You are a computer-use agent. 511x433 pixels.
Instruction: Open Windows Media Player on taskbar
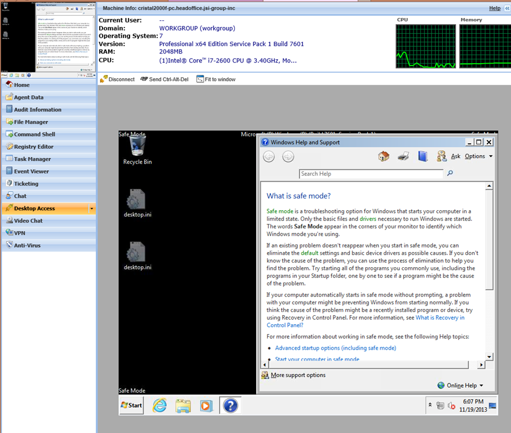pyautogui.click(x=206, y=405)
